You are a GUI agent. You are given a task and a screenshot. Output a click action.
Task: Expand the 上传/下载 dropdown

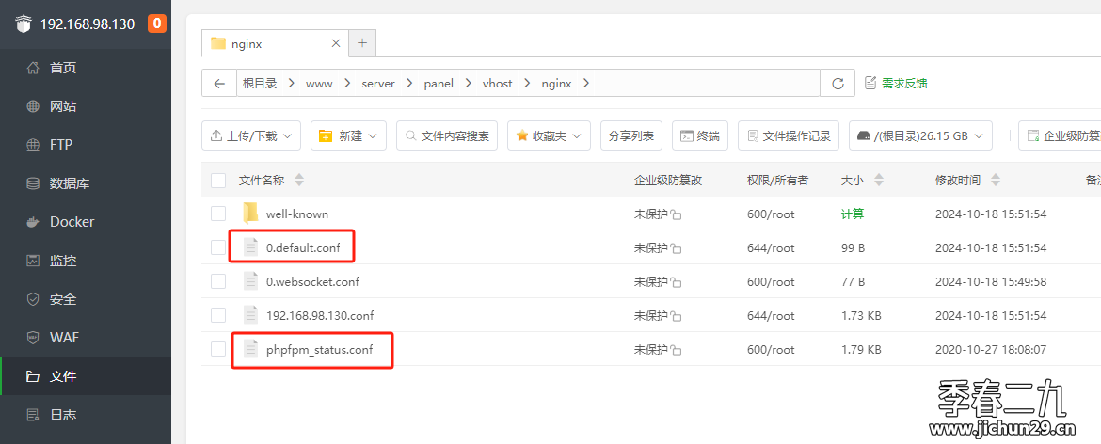[x=251, y=135]
